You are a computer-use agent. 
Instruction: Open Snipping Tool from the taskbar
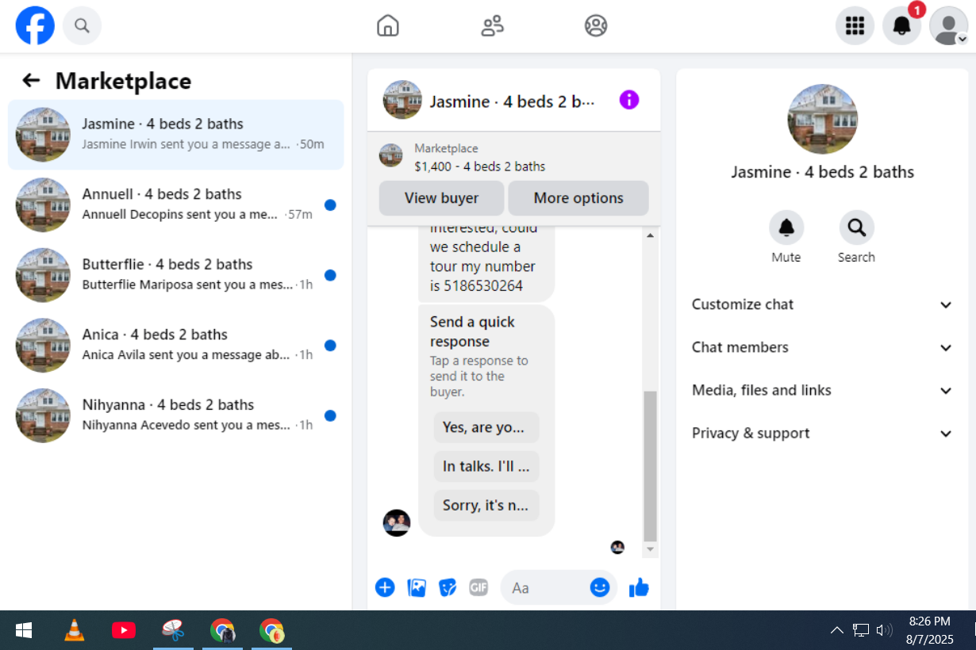(173, 631)
